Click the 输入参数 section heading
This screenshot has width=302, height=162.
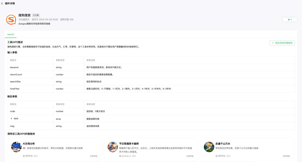12,52
